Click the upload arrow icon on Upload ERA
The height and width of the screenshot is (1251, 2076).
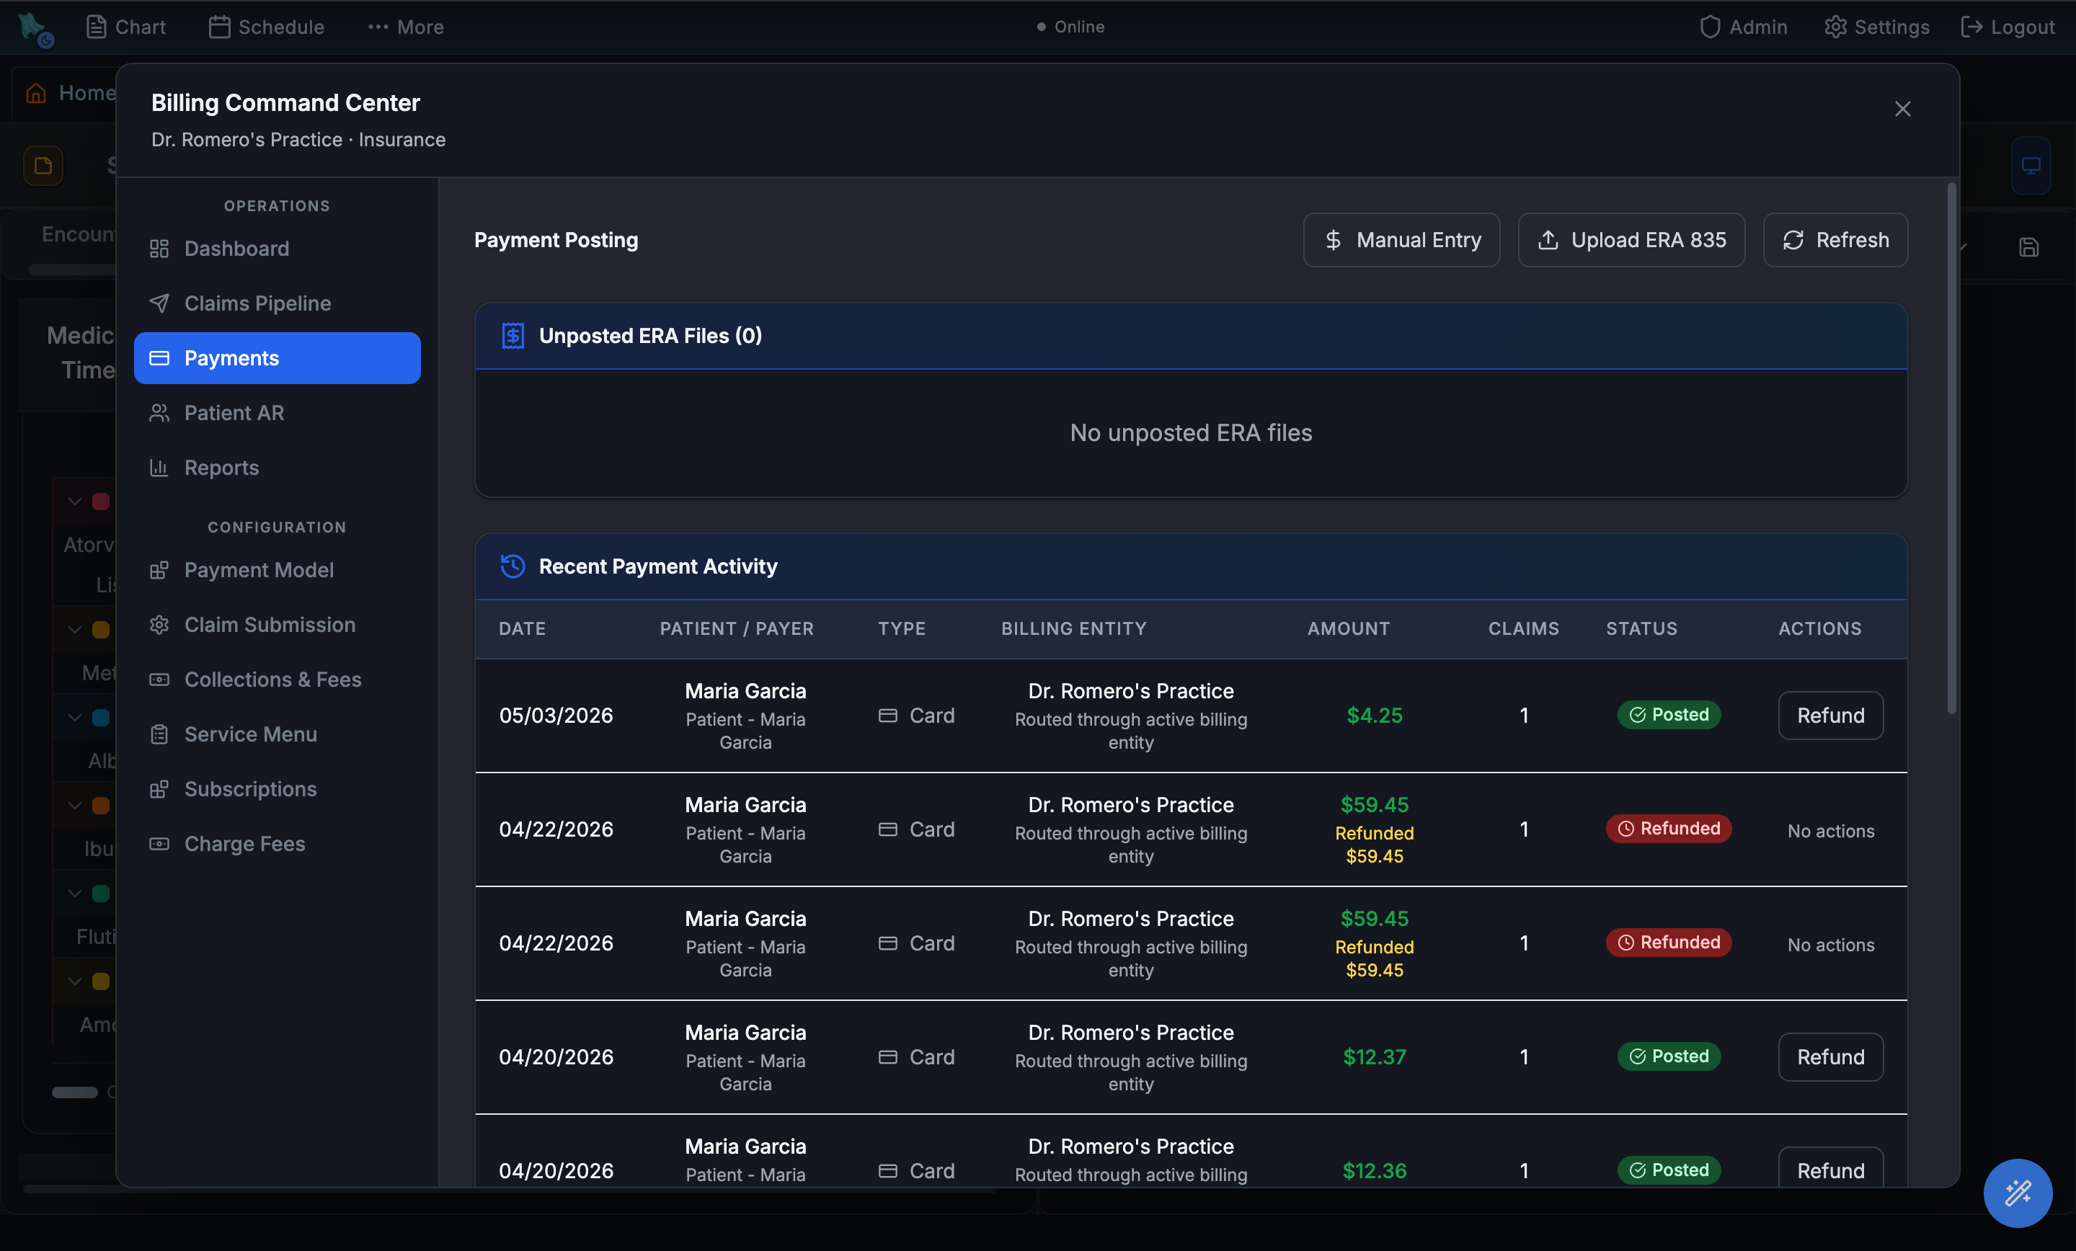pyautogui.click(x=1548, y=240)
